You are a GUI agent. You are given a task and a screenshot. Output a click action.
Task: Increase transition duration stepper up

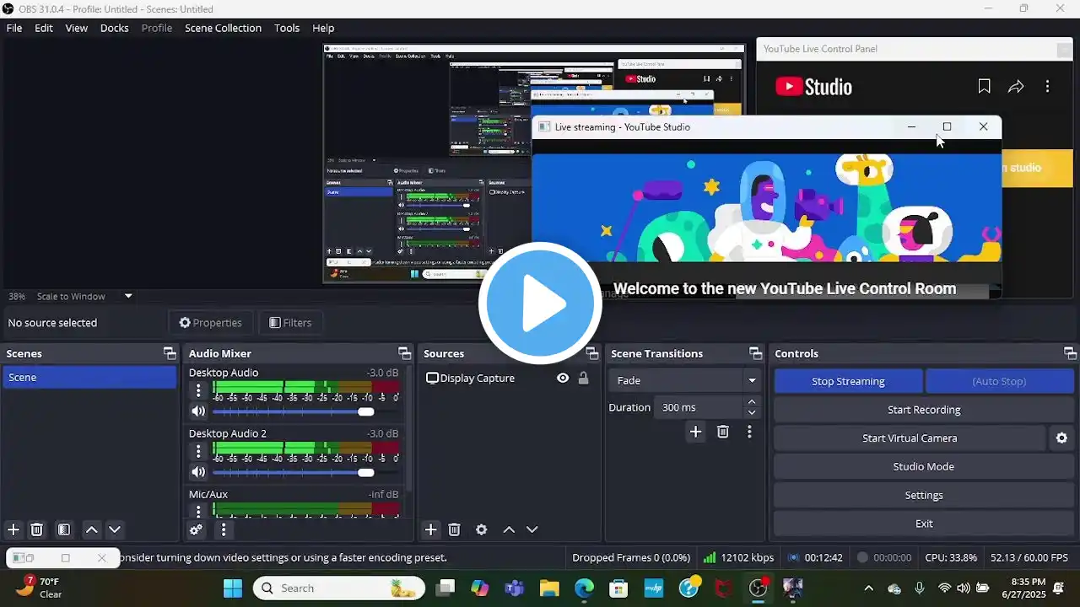(752, 402)
